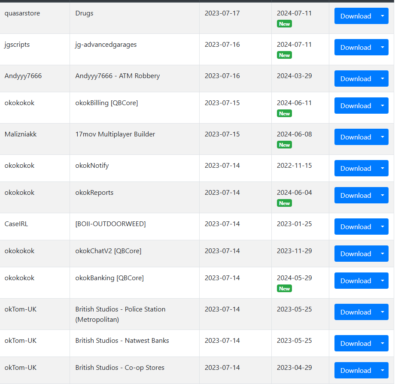395x384 pixels.
Task: Click resource name 'British Studios - Co-op Stores'
Action: coord(120,368)
